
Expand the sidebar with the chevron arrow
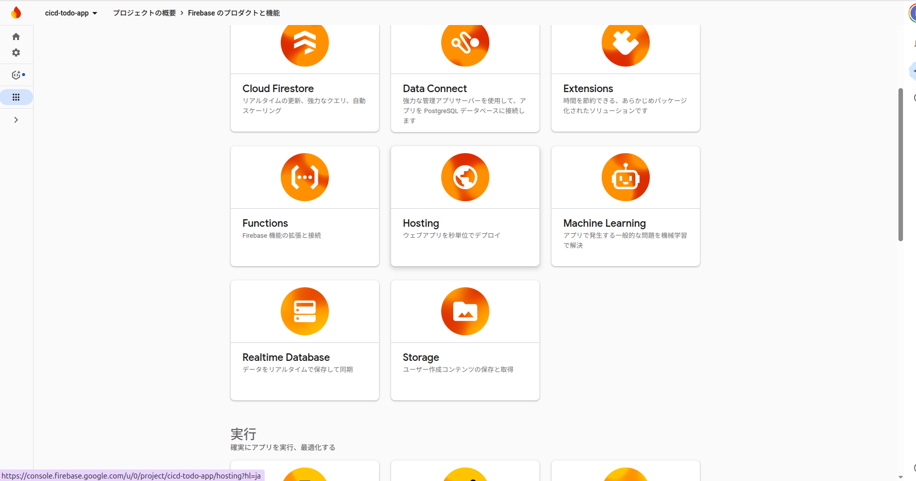16,120
